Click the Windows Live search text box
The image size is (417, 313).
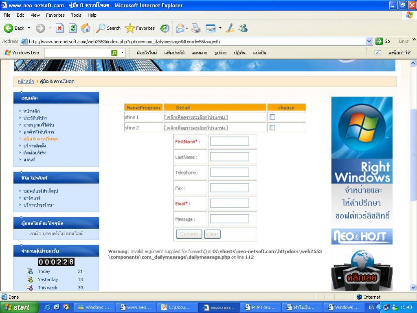pyautogui.click(x=77, y=53)
